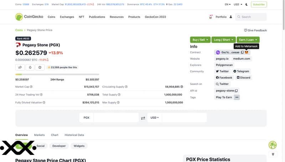
Task: Toggle dark mode moon icon
Action: [x=247, y=4]
